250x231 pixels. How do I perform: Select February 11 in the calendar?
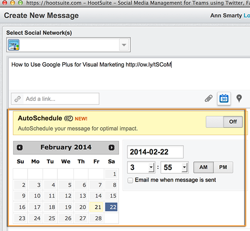point(50,196)
